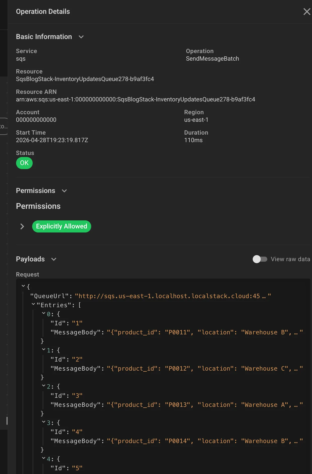
Task: Click the Duration value 110ms
Action: coord(193,140)
